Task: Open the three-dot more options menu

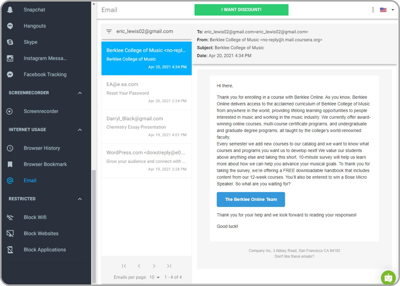Action: tap(373, 10)
